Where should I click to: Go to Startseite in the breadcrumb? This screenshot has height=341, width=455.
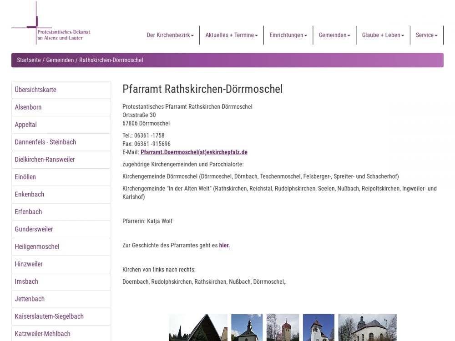(29, 60)
